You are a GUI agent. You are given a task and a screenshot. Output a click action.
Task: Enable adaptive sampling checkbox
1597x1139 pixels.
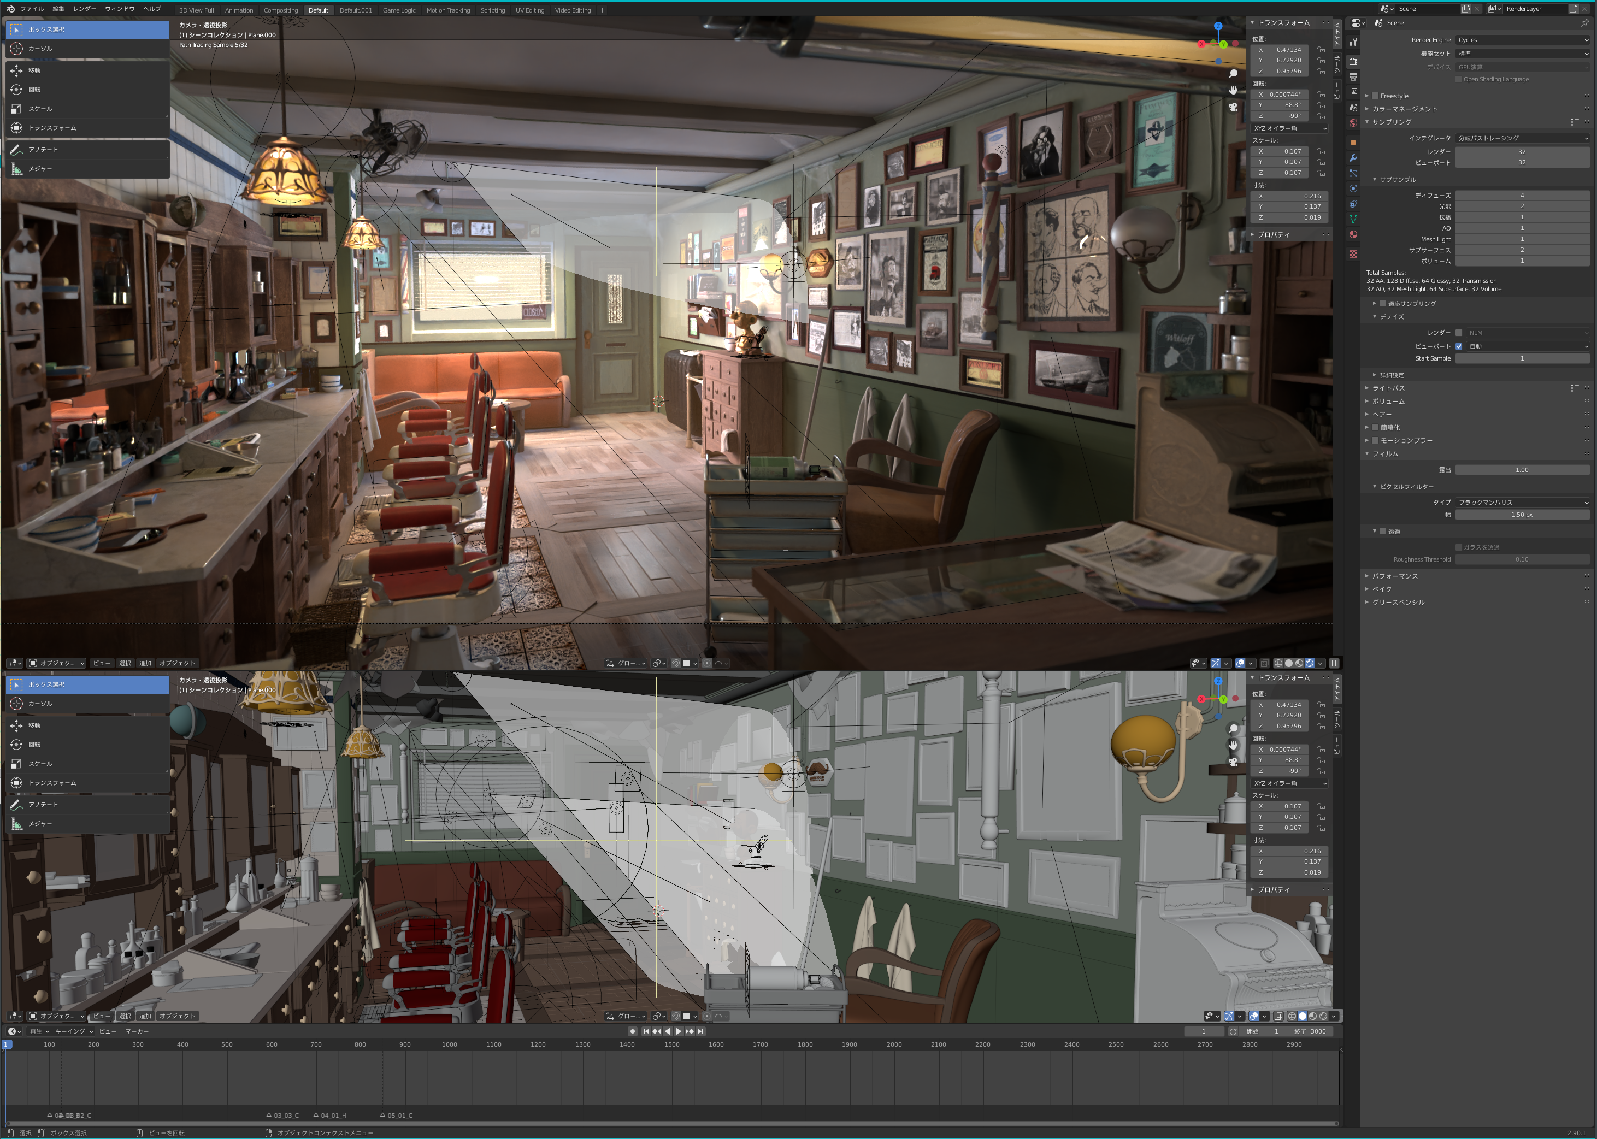tap(1382, 304)
